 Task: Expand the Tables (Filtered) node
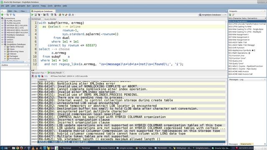point(5,47)
